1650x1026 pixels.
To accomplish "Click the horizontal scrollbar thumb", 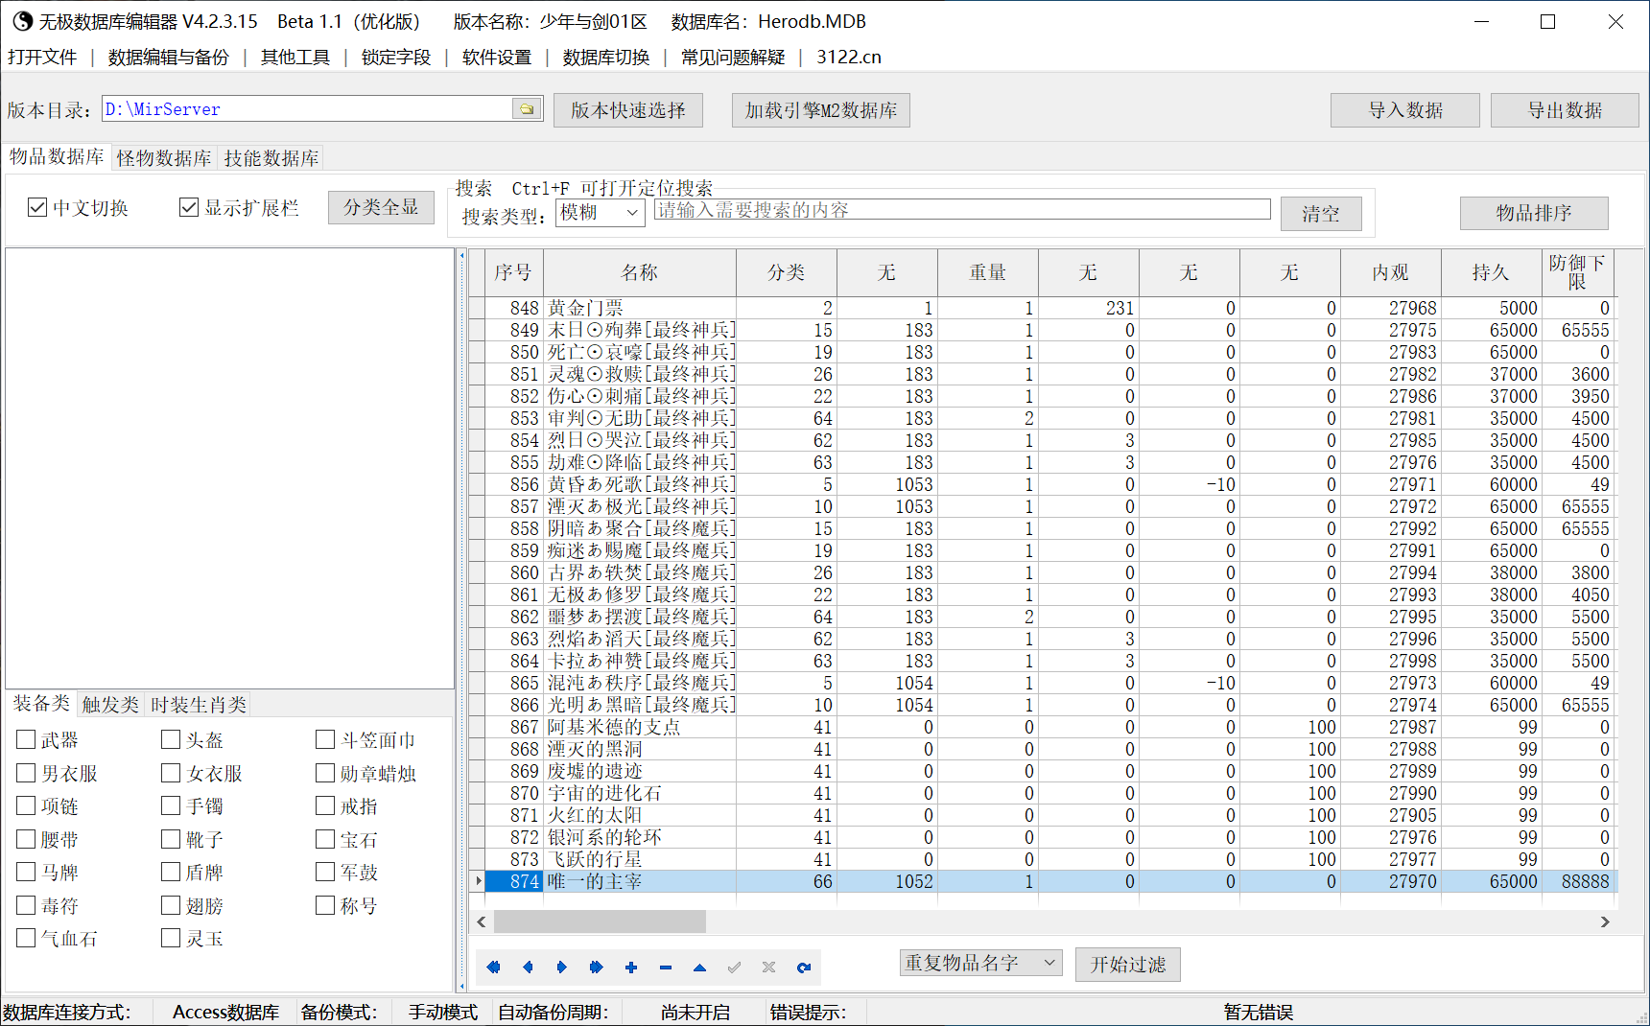I will tap(600, 921).
